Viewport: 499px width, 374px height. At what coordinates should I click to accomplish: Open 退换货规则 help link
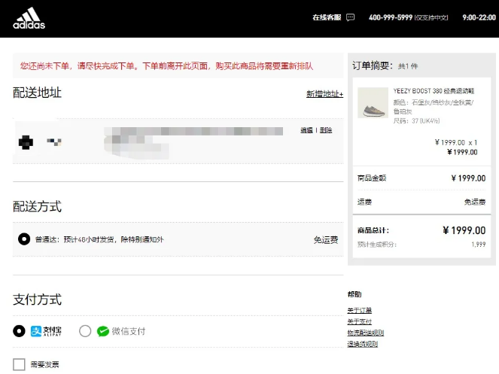[363, 344]
